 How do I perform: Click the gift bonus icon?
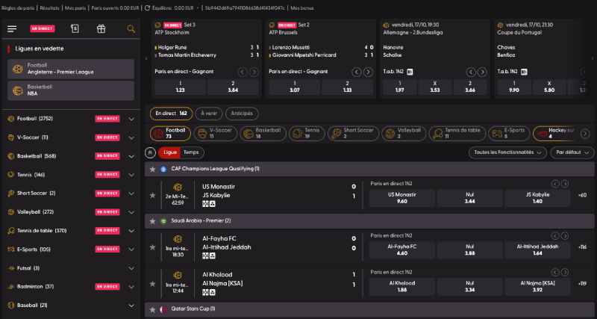pyautogui.click(x=101, y=28)
